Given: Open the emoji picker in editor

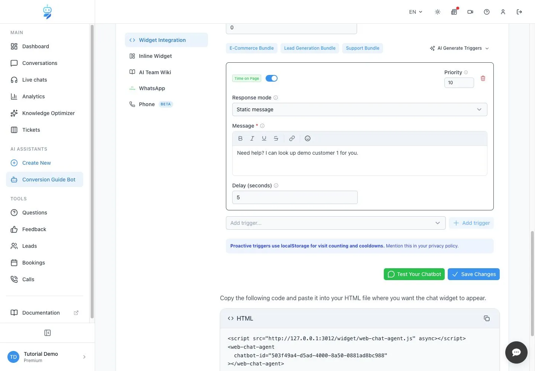Looking at the screenshot, I should (x=308, y=138).
